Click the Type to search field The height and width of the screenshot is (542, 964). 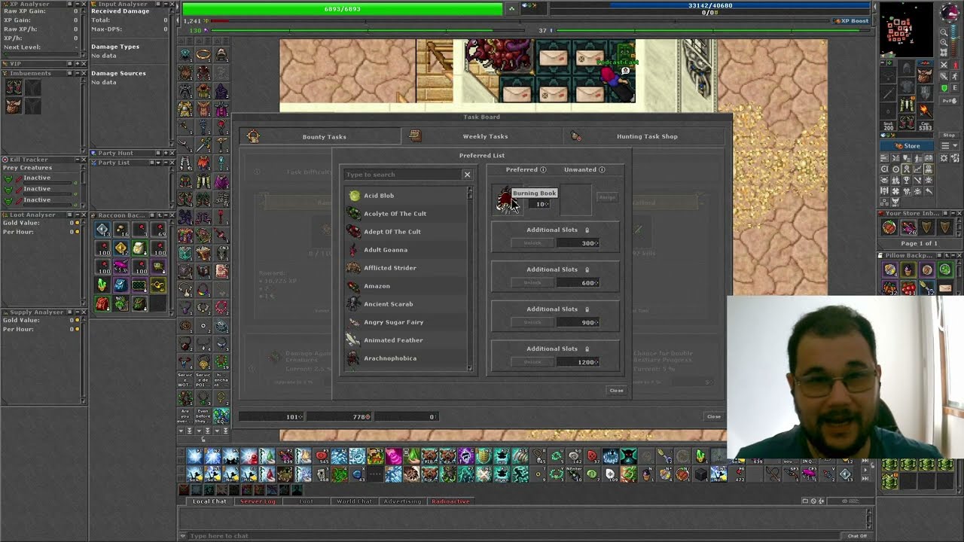(x=403, y=175)
